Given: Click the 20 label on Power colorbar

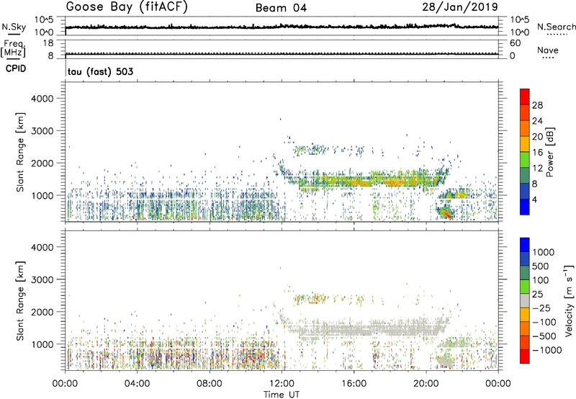Looking at the screenshot, I should [537, 137].
